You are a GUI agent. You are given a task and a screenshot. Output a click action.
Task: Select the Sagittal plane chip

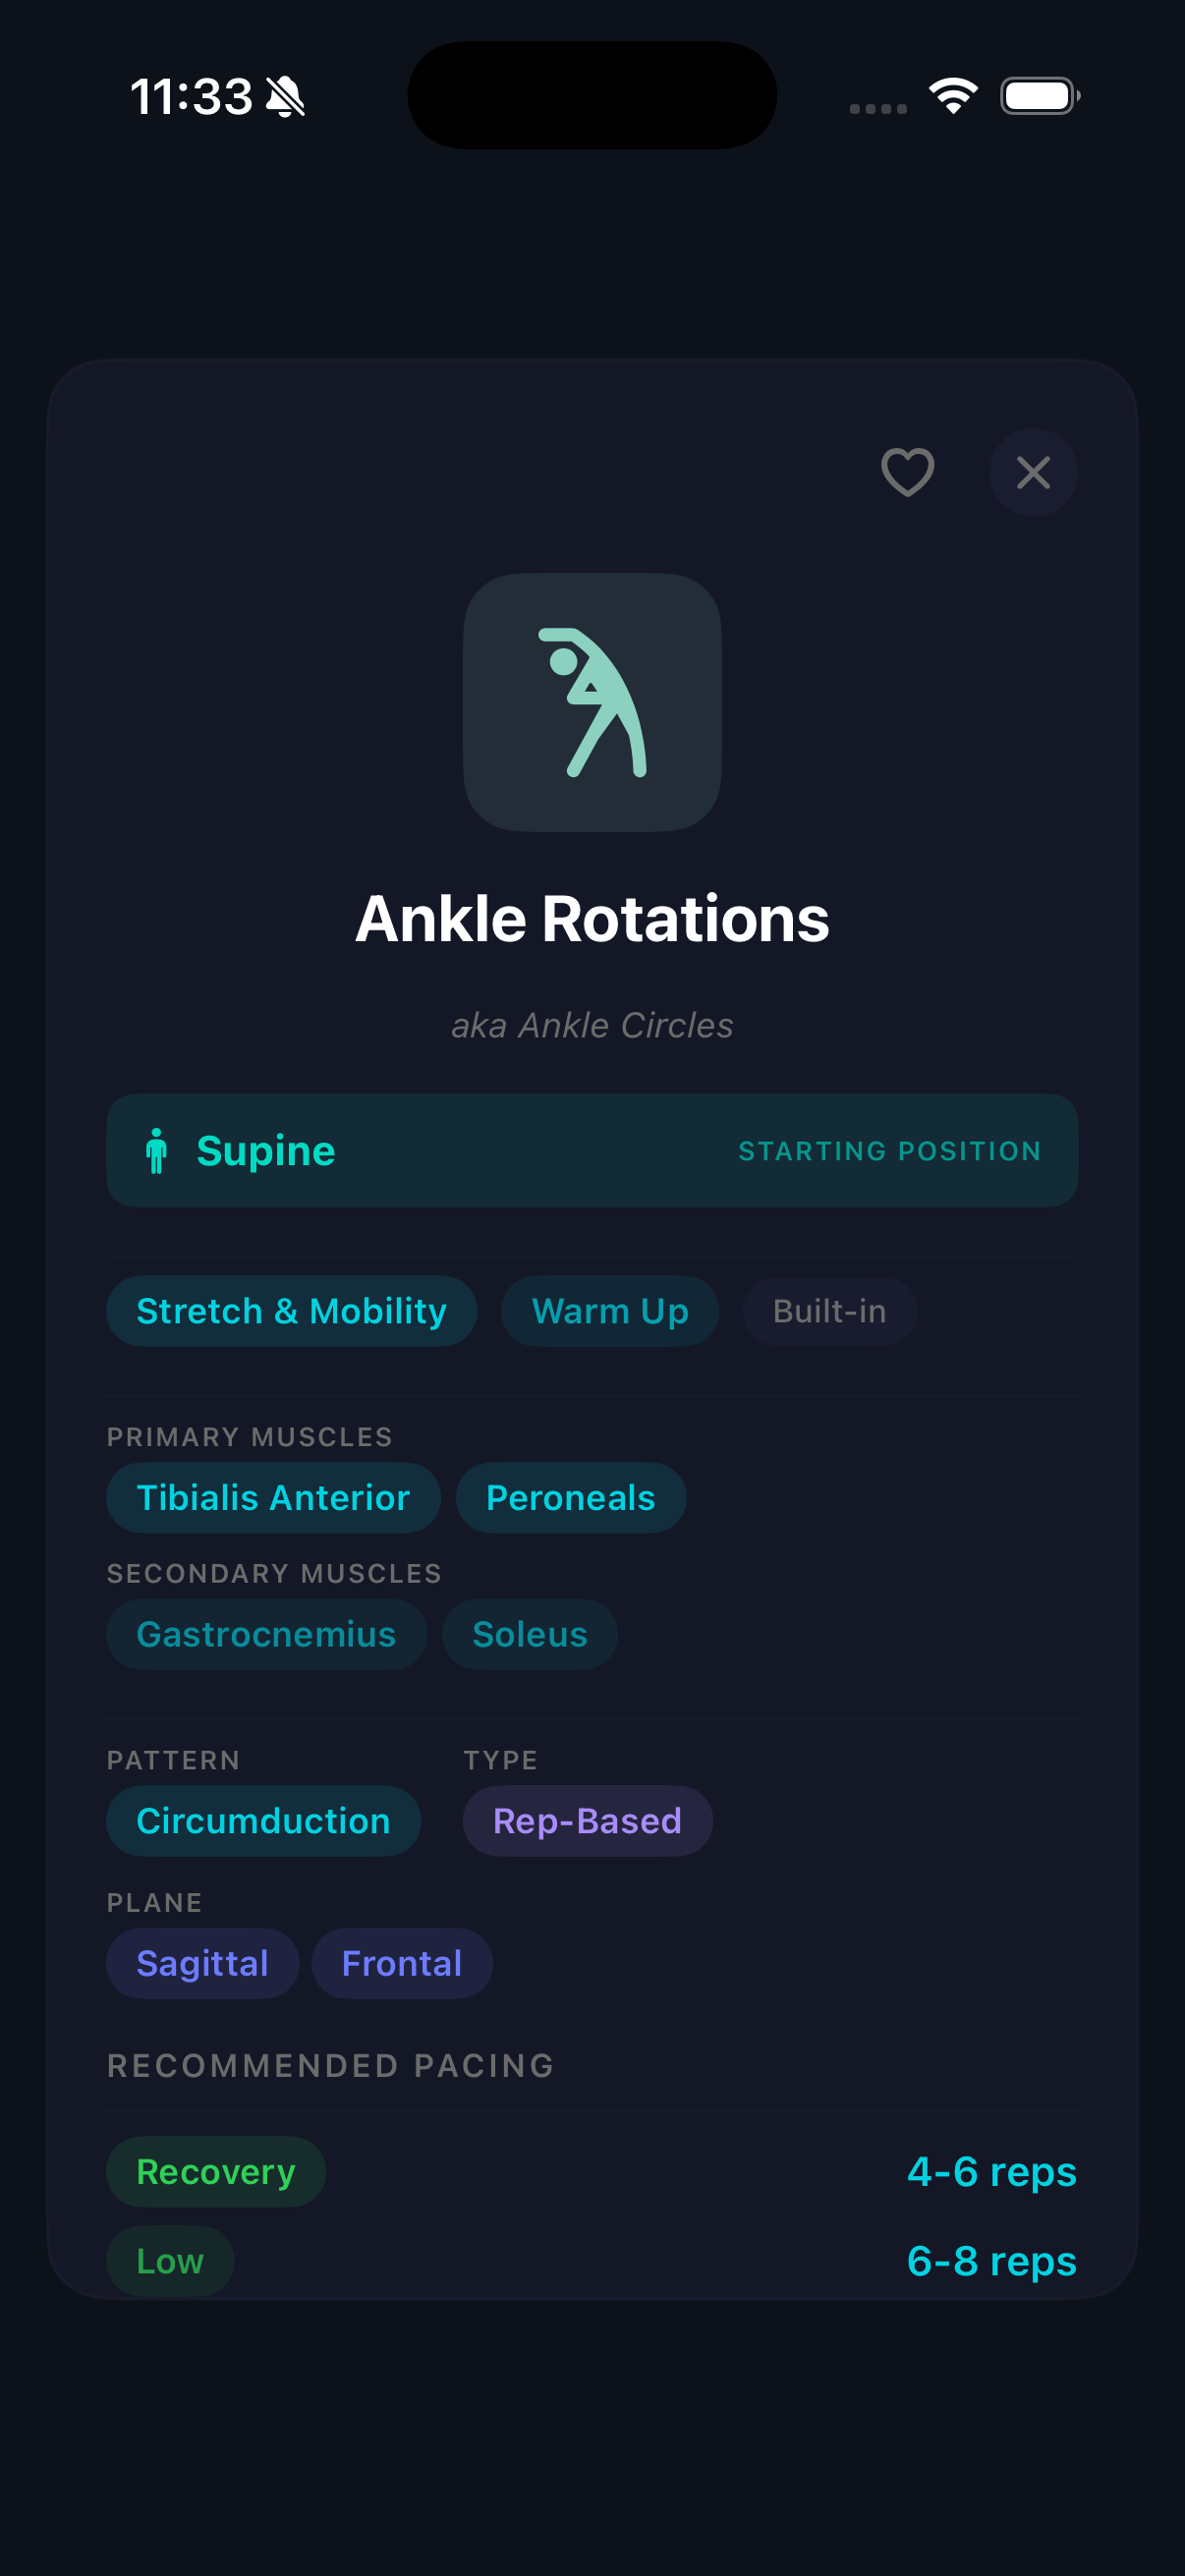point(201,1962)
